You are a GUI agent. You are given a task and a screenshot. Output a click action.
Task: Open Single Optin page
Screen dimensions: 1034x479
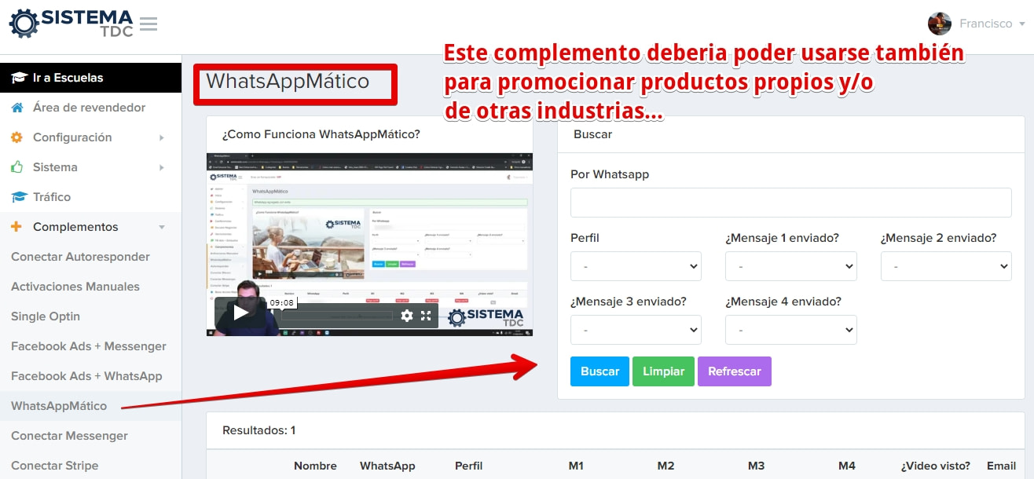[46, 316]
